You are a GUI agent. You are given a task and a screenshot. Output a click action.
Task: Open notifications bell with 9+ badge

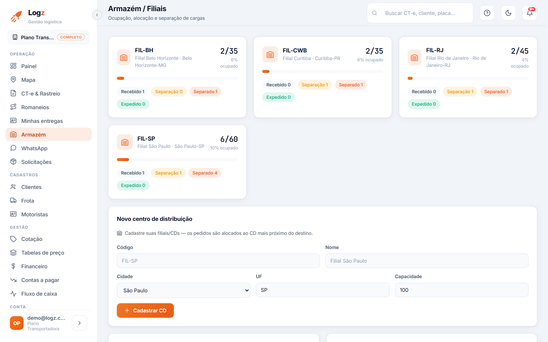point(529,13)
